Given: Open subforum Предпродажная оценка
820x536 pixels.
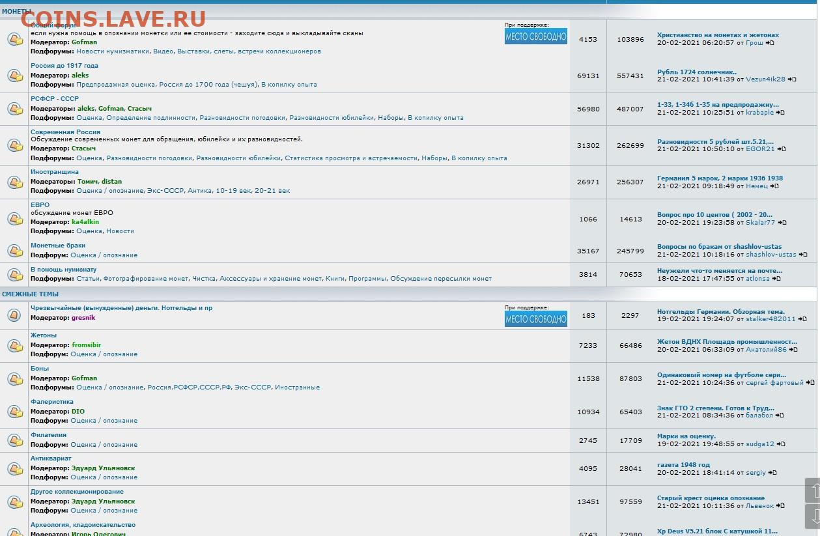Looking at the screenshot, I should (115, 85).
